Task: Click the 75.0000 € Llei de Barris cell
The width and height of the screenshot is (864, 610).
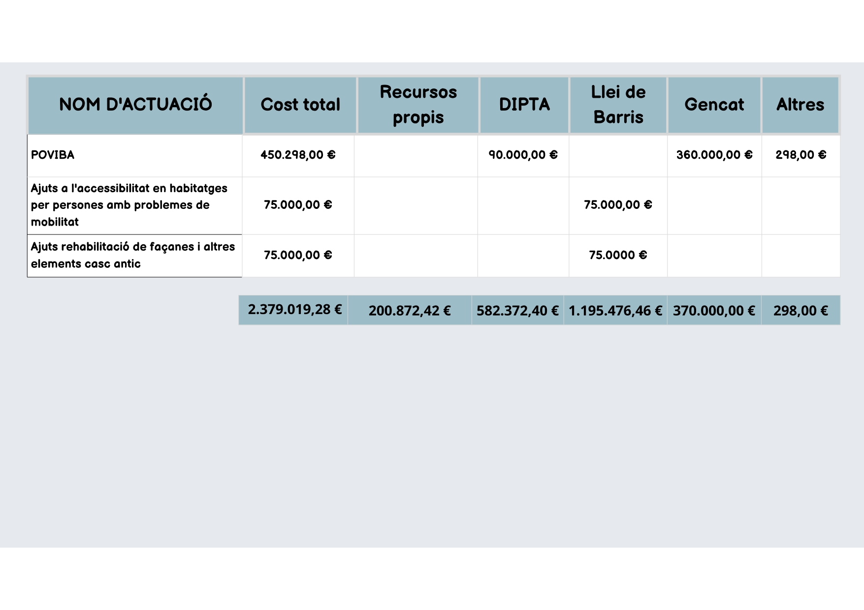Action: pyautogui.click(x=618, y=255)
